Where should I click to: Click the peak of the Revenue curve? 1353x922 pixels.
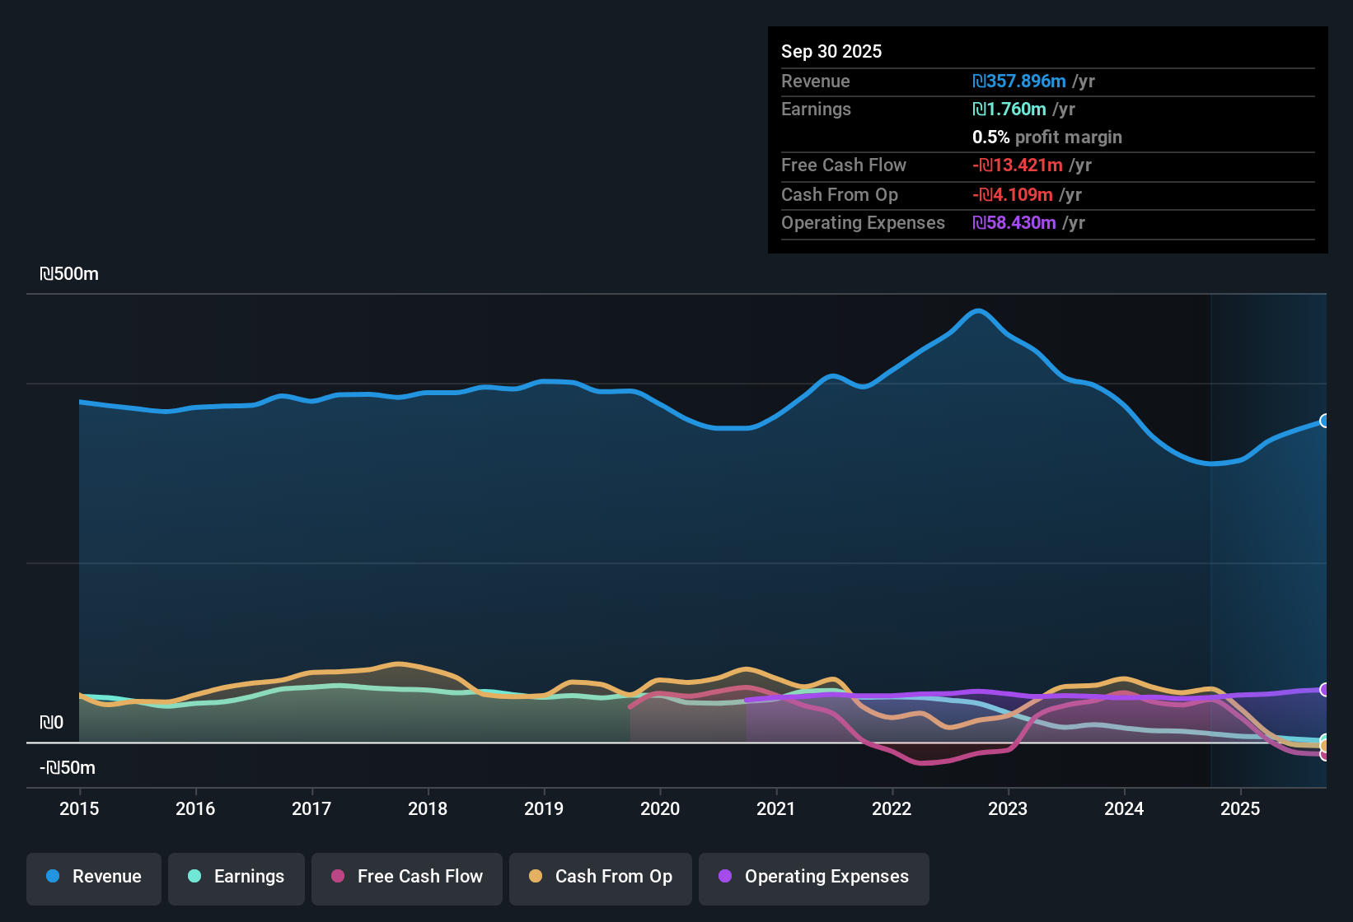978,310
